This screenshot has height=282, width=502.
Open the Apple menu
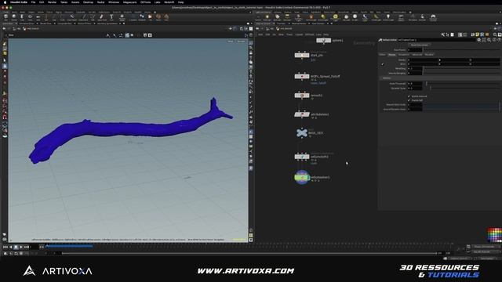point(5,2)
